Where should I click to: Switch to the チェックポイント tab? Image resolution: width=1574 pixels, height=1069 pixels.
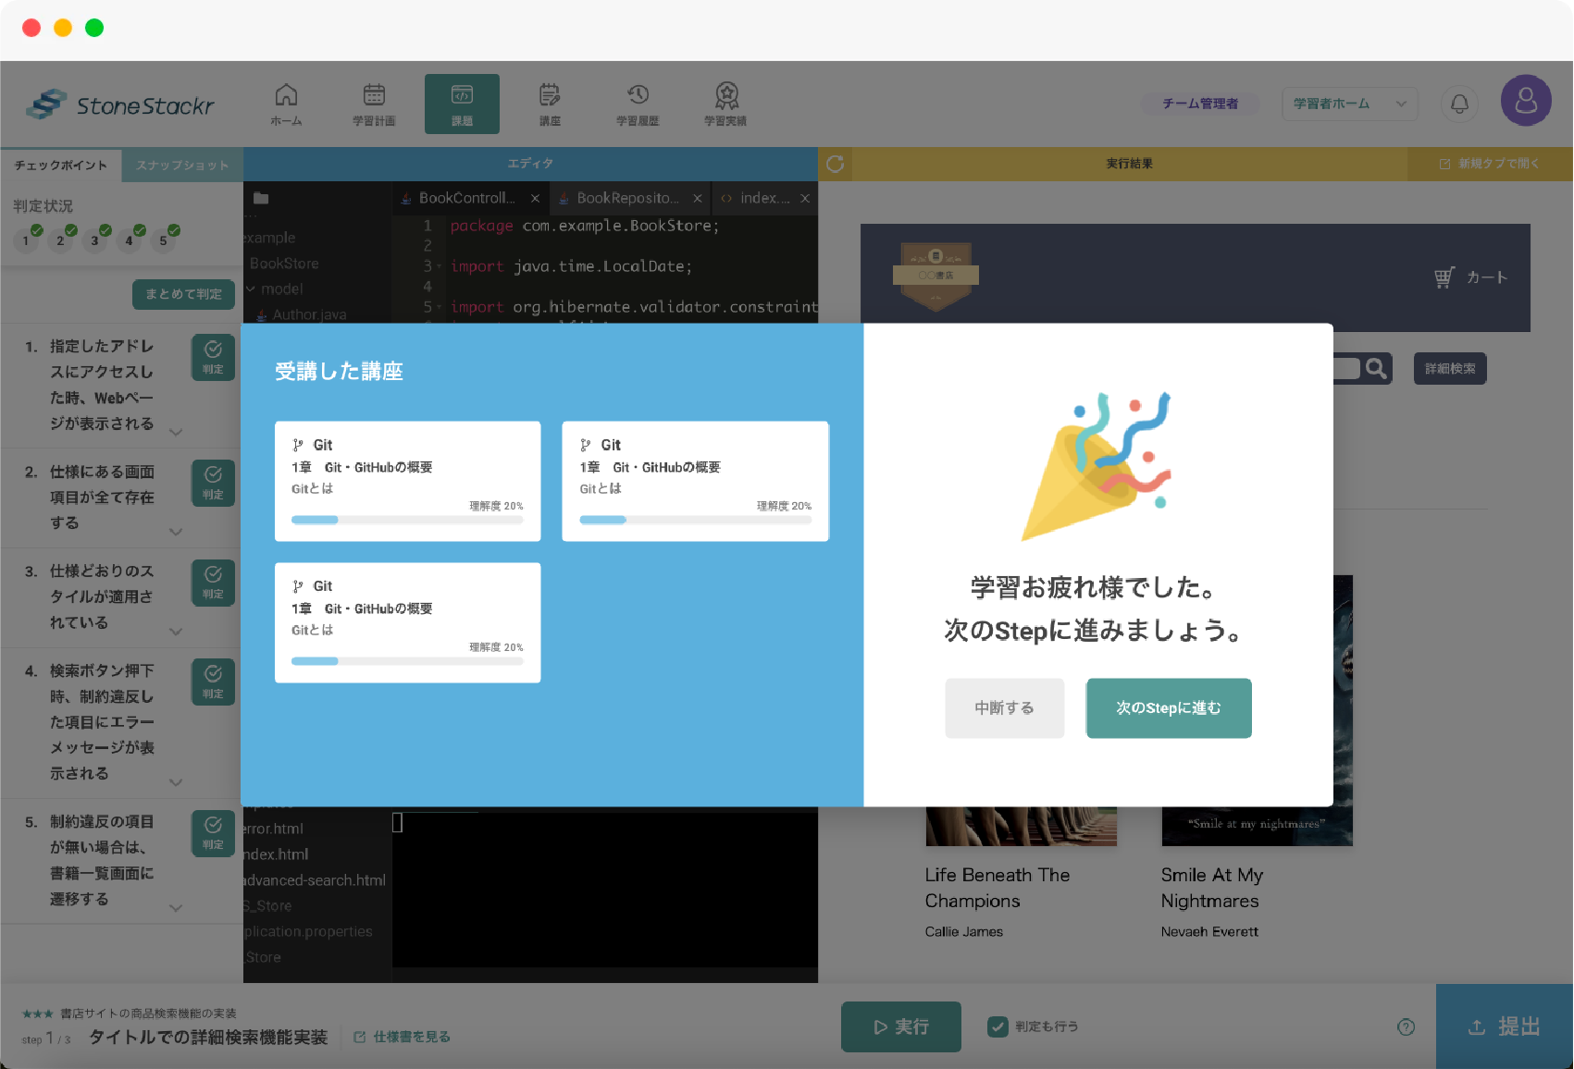click(61, 166)
